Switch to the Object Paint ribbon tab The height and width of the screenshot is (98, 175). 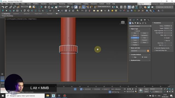tap(38, 14)
